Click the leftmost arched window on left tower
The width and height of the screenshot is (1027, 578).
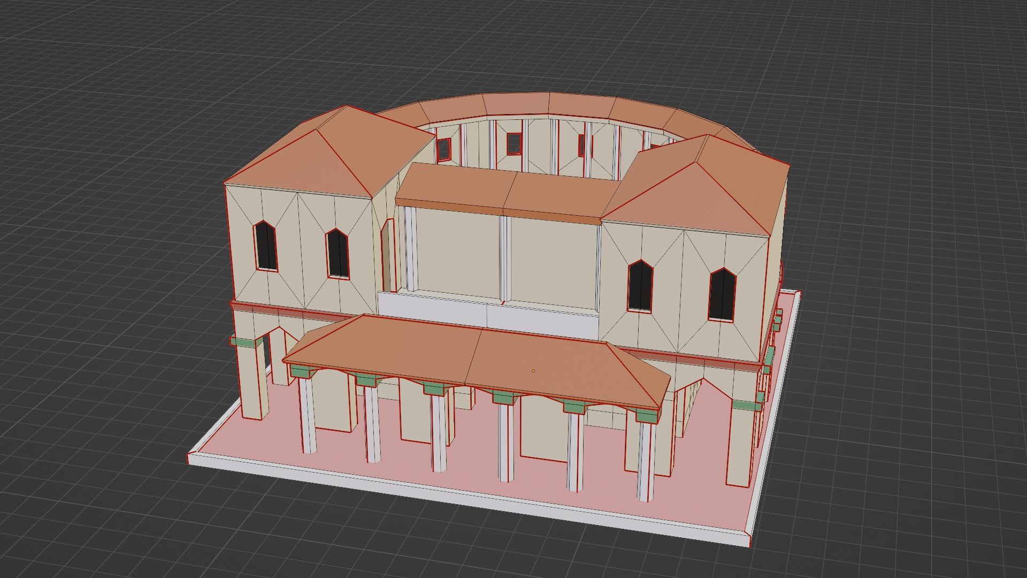point(265,246)
